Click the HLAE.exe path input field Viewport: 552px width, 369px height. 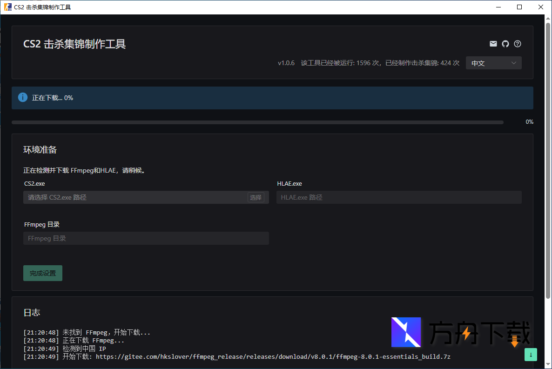point(398,197)
